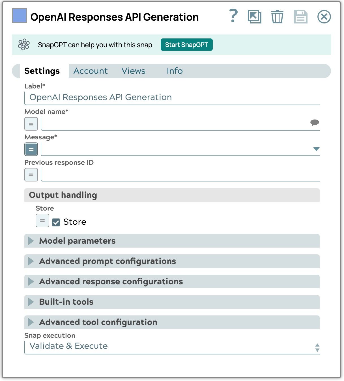Close the snap settings dialog

pos(324,17)
